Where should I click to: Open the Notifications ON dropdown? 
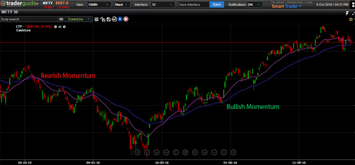point(255,4)
